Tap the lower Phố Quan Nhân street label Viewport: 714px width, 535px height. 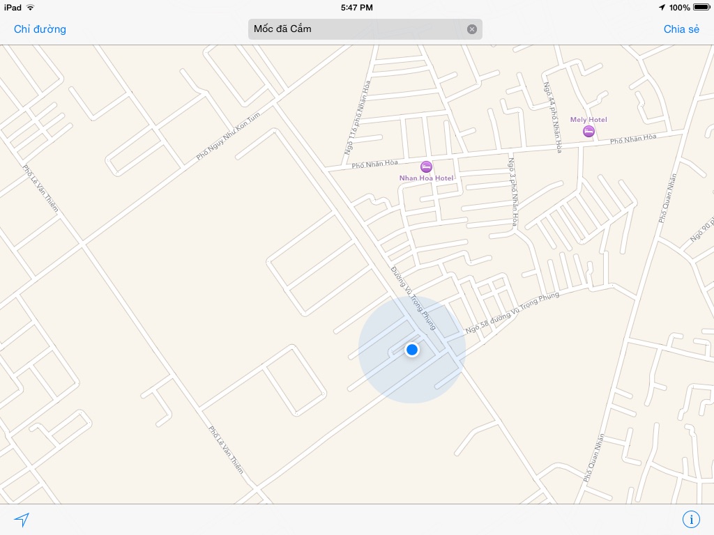(594, 458)
